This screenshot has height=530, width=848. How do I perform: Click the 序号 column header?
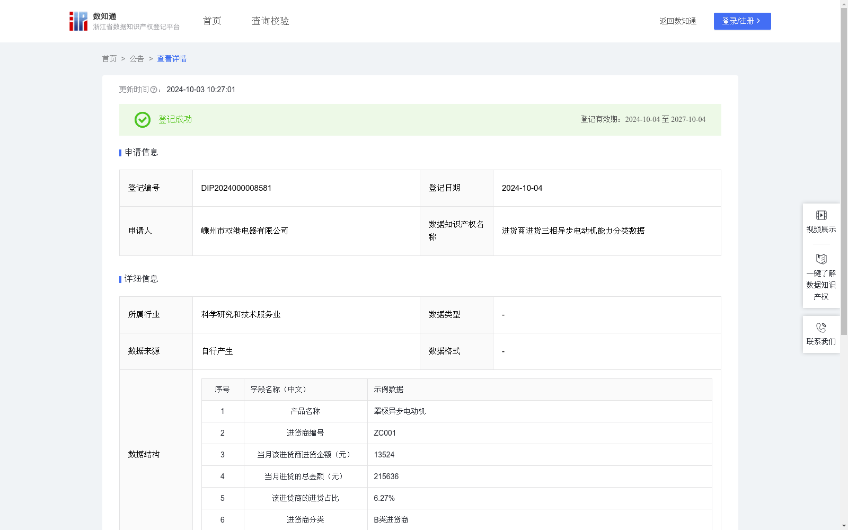click(x=222, y=390)
